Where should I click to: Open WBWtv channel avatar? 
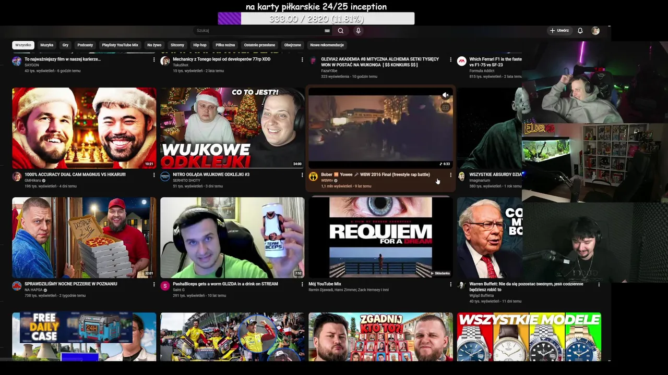[313, 177]
